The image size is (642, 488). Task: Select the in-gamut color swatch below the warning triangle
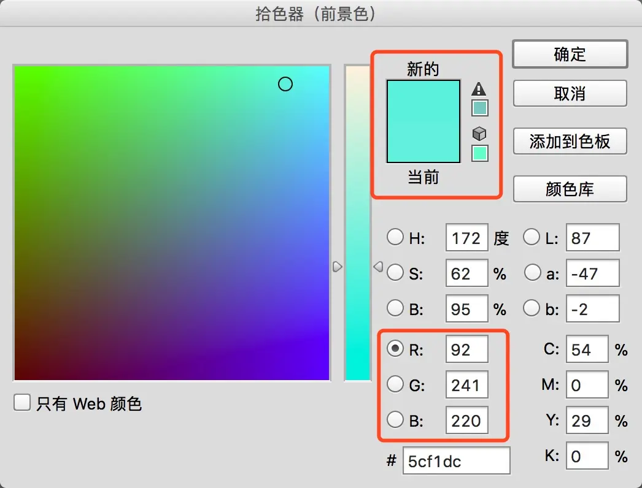coord(479,108)
